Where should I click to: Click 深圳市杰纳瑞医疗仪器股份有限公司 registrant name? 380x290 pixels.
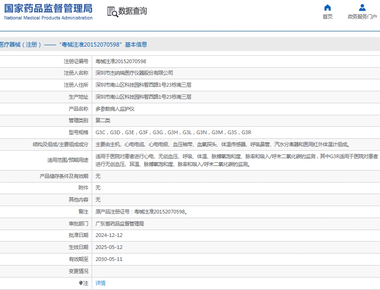tap(134, 73)
